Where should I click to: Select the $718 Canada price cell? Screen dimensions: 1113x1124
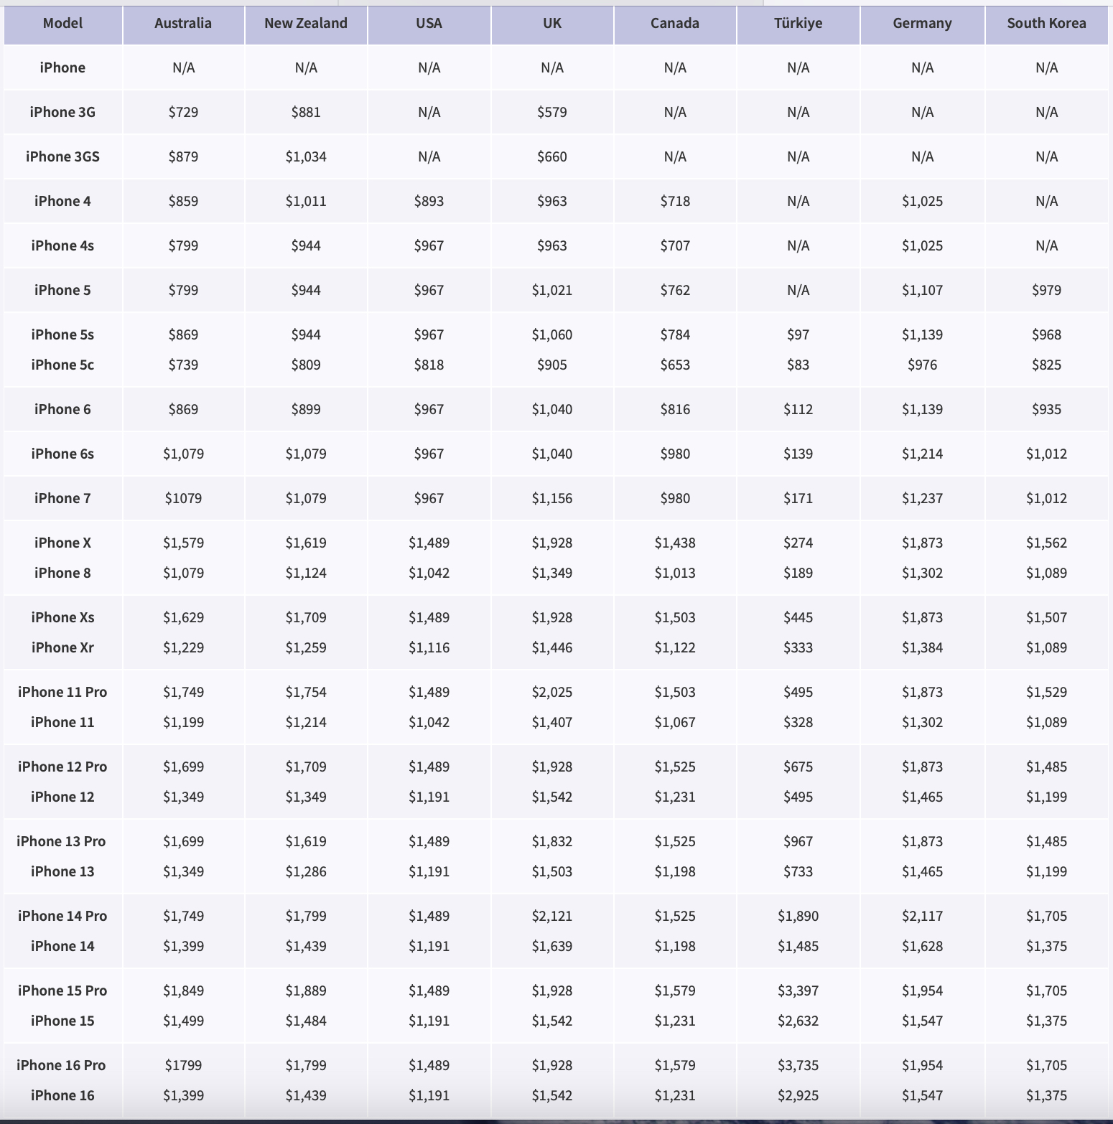point(675,201)
